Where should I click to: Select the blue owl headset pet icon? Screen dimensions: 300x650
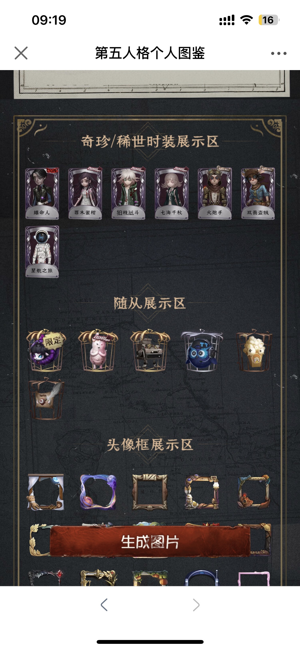tap(202, 350)
